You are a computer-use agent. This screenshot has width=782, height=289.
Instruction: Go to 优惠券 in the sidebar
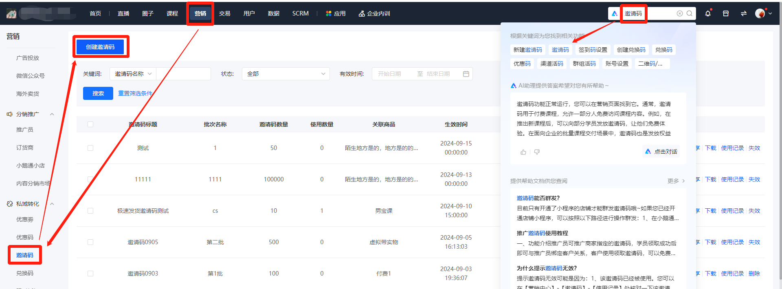click(x=25, y=219)
